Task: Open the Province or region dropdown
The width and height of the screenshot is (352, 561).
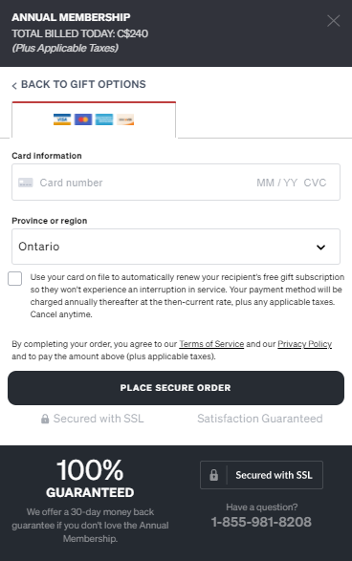Action: click(x=176, y=247)
